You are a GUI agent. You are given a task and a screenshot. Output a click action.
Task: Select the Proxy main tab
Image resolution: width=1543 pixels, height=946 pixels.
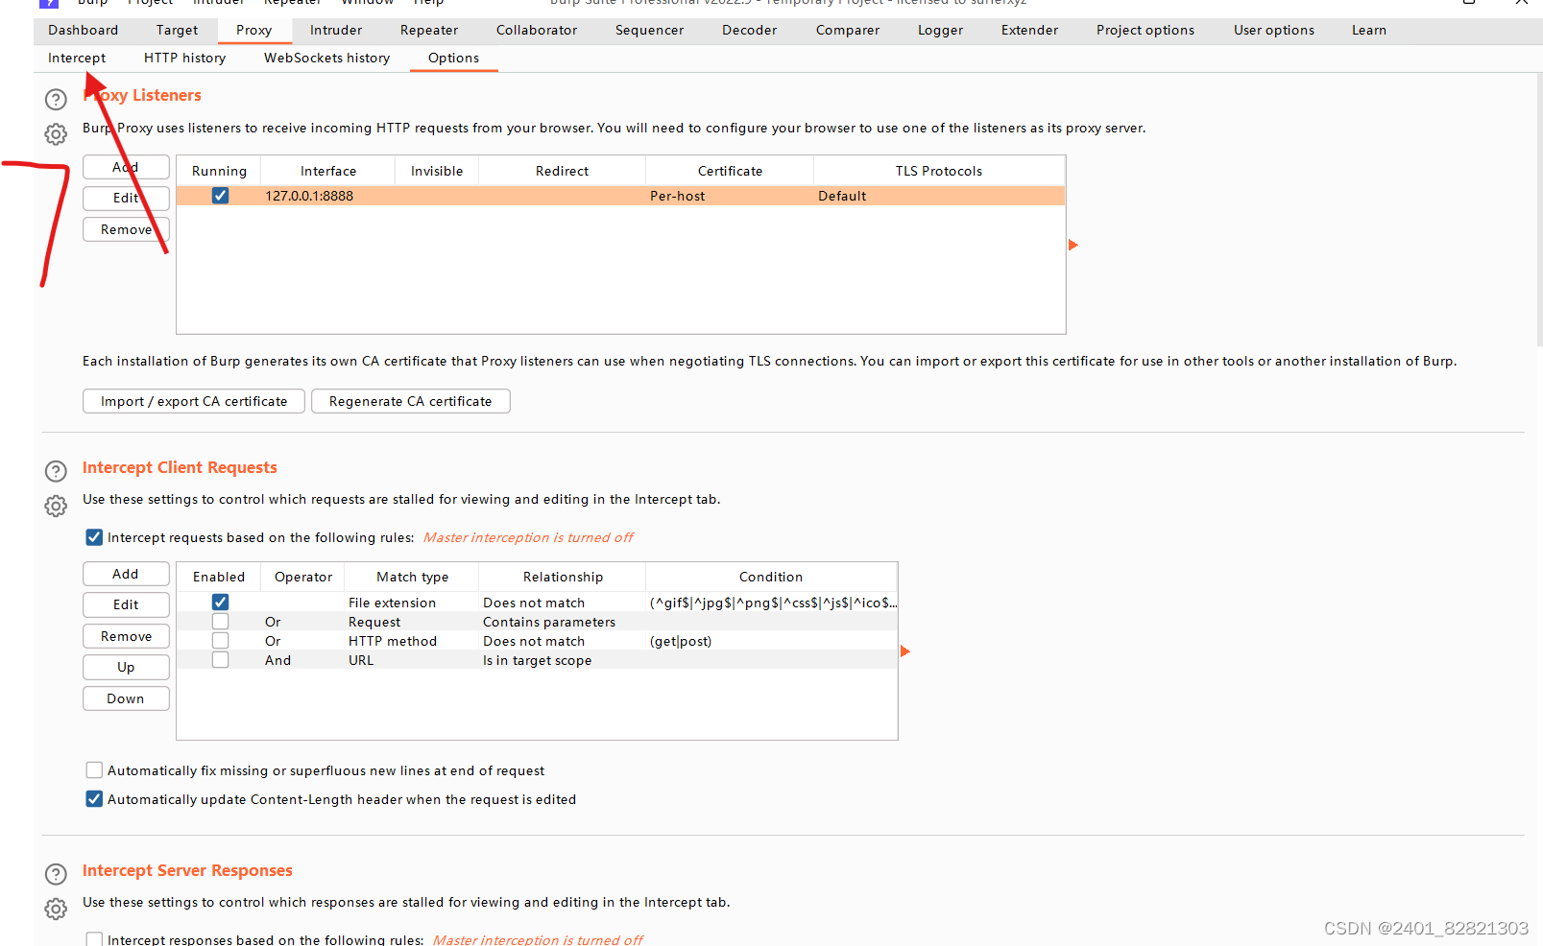coord(254,30)
